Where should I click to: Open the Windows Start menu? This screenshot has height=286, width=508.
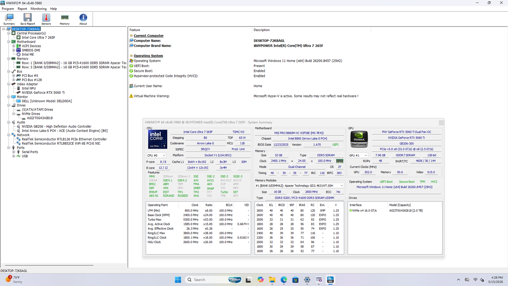pos(178,280)
